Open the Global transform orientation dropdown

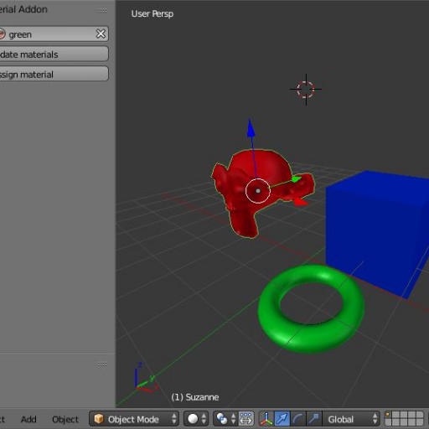(351, 419)
